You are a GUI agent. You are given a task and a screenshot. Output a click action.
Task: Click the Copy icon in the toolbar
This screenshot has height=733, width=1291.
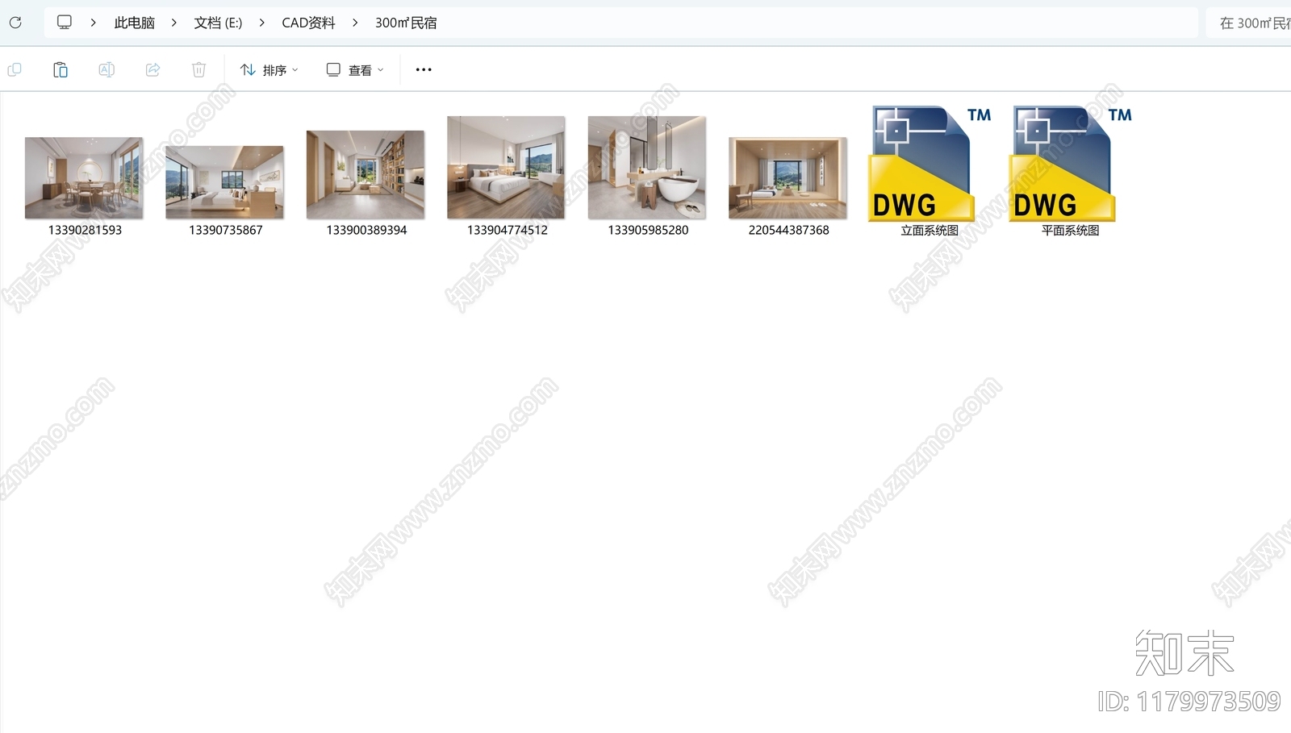pyautogui.click(x=15, y=70)
